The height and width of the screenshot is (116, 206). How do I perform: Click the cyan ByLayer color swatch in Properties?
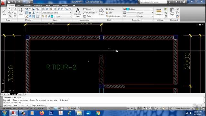[x=128, y=9]
